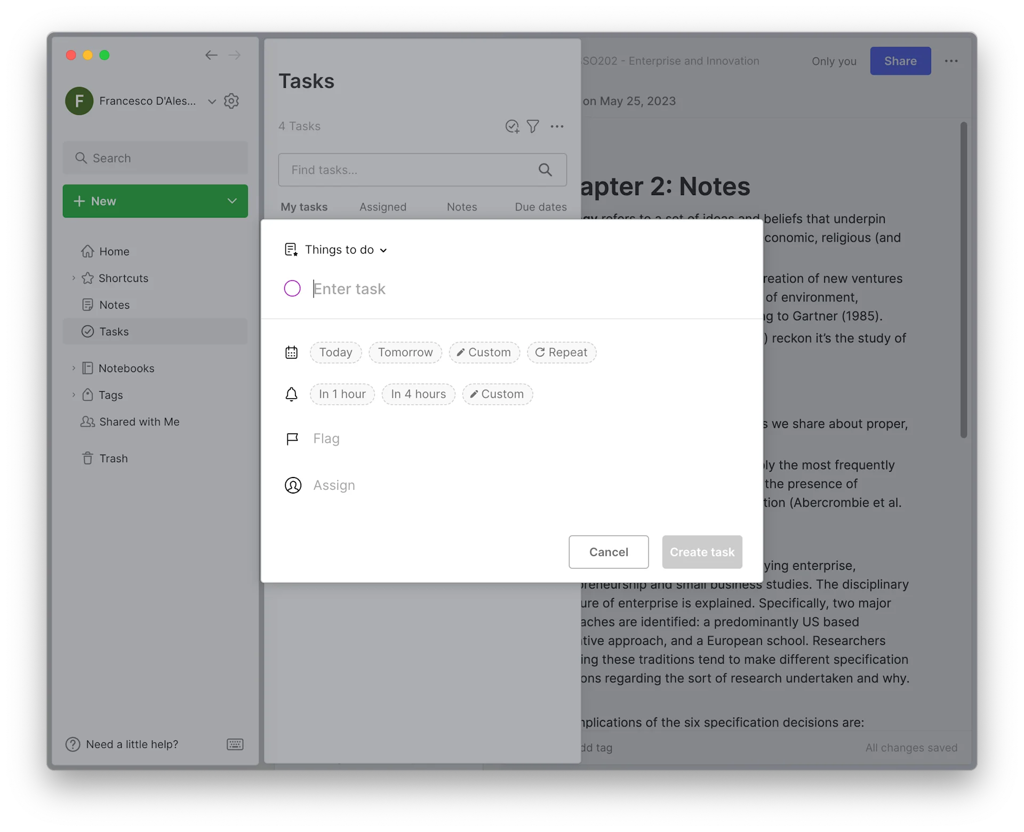Click the Cancel button
The height and width of the screenshot is (832, 1024).
(x=609, y=552)
